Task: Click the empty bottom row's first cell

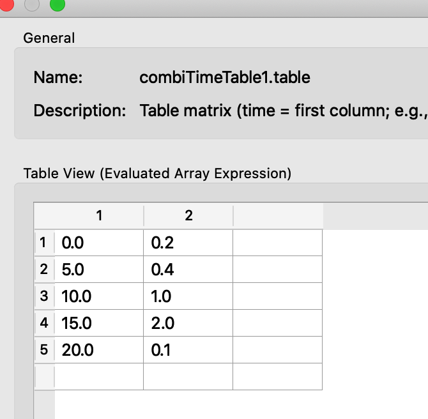Action: [x=99, y=376]
